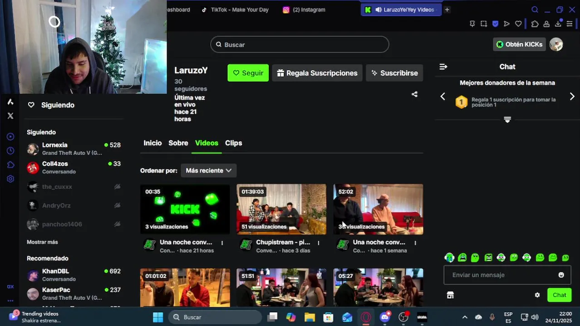Click the Windows taskbar Buscar search box
The width and height of the screenshot is (580, 326).
pyautogui.click(x=215, y=317)
